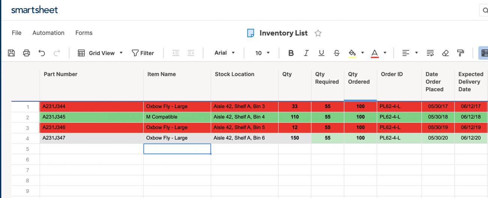Click the format painter icon
Viewport: 488px width, 198px height.
[x=461, y=53]
